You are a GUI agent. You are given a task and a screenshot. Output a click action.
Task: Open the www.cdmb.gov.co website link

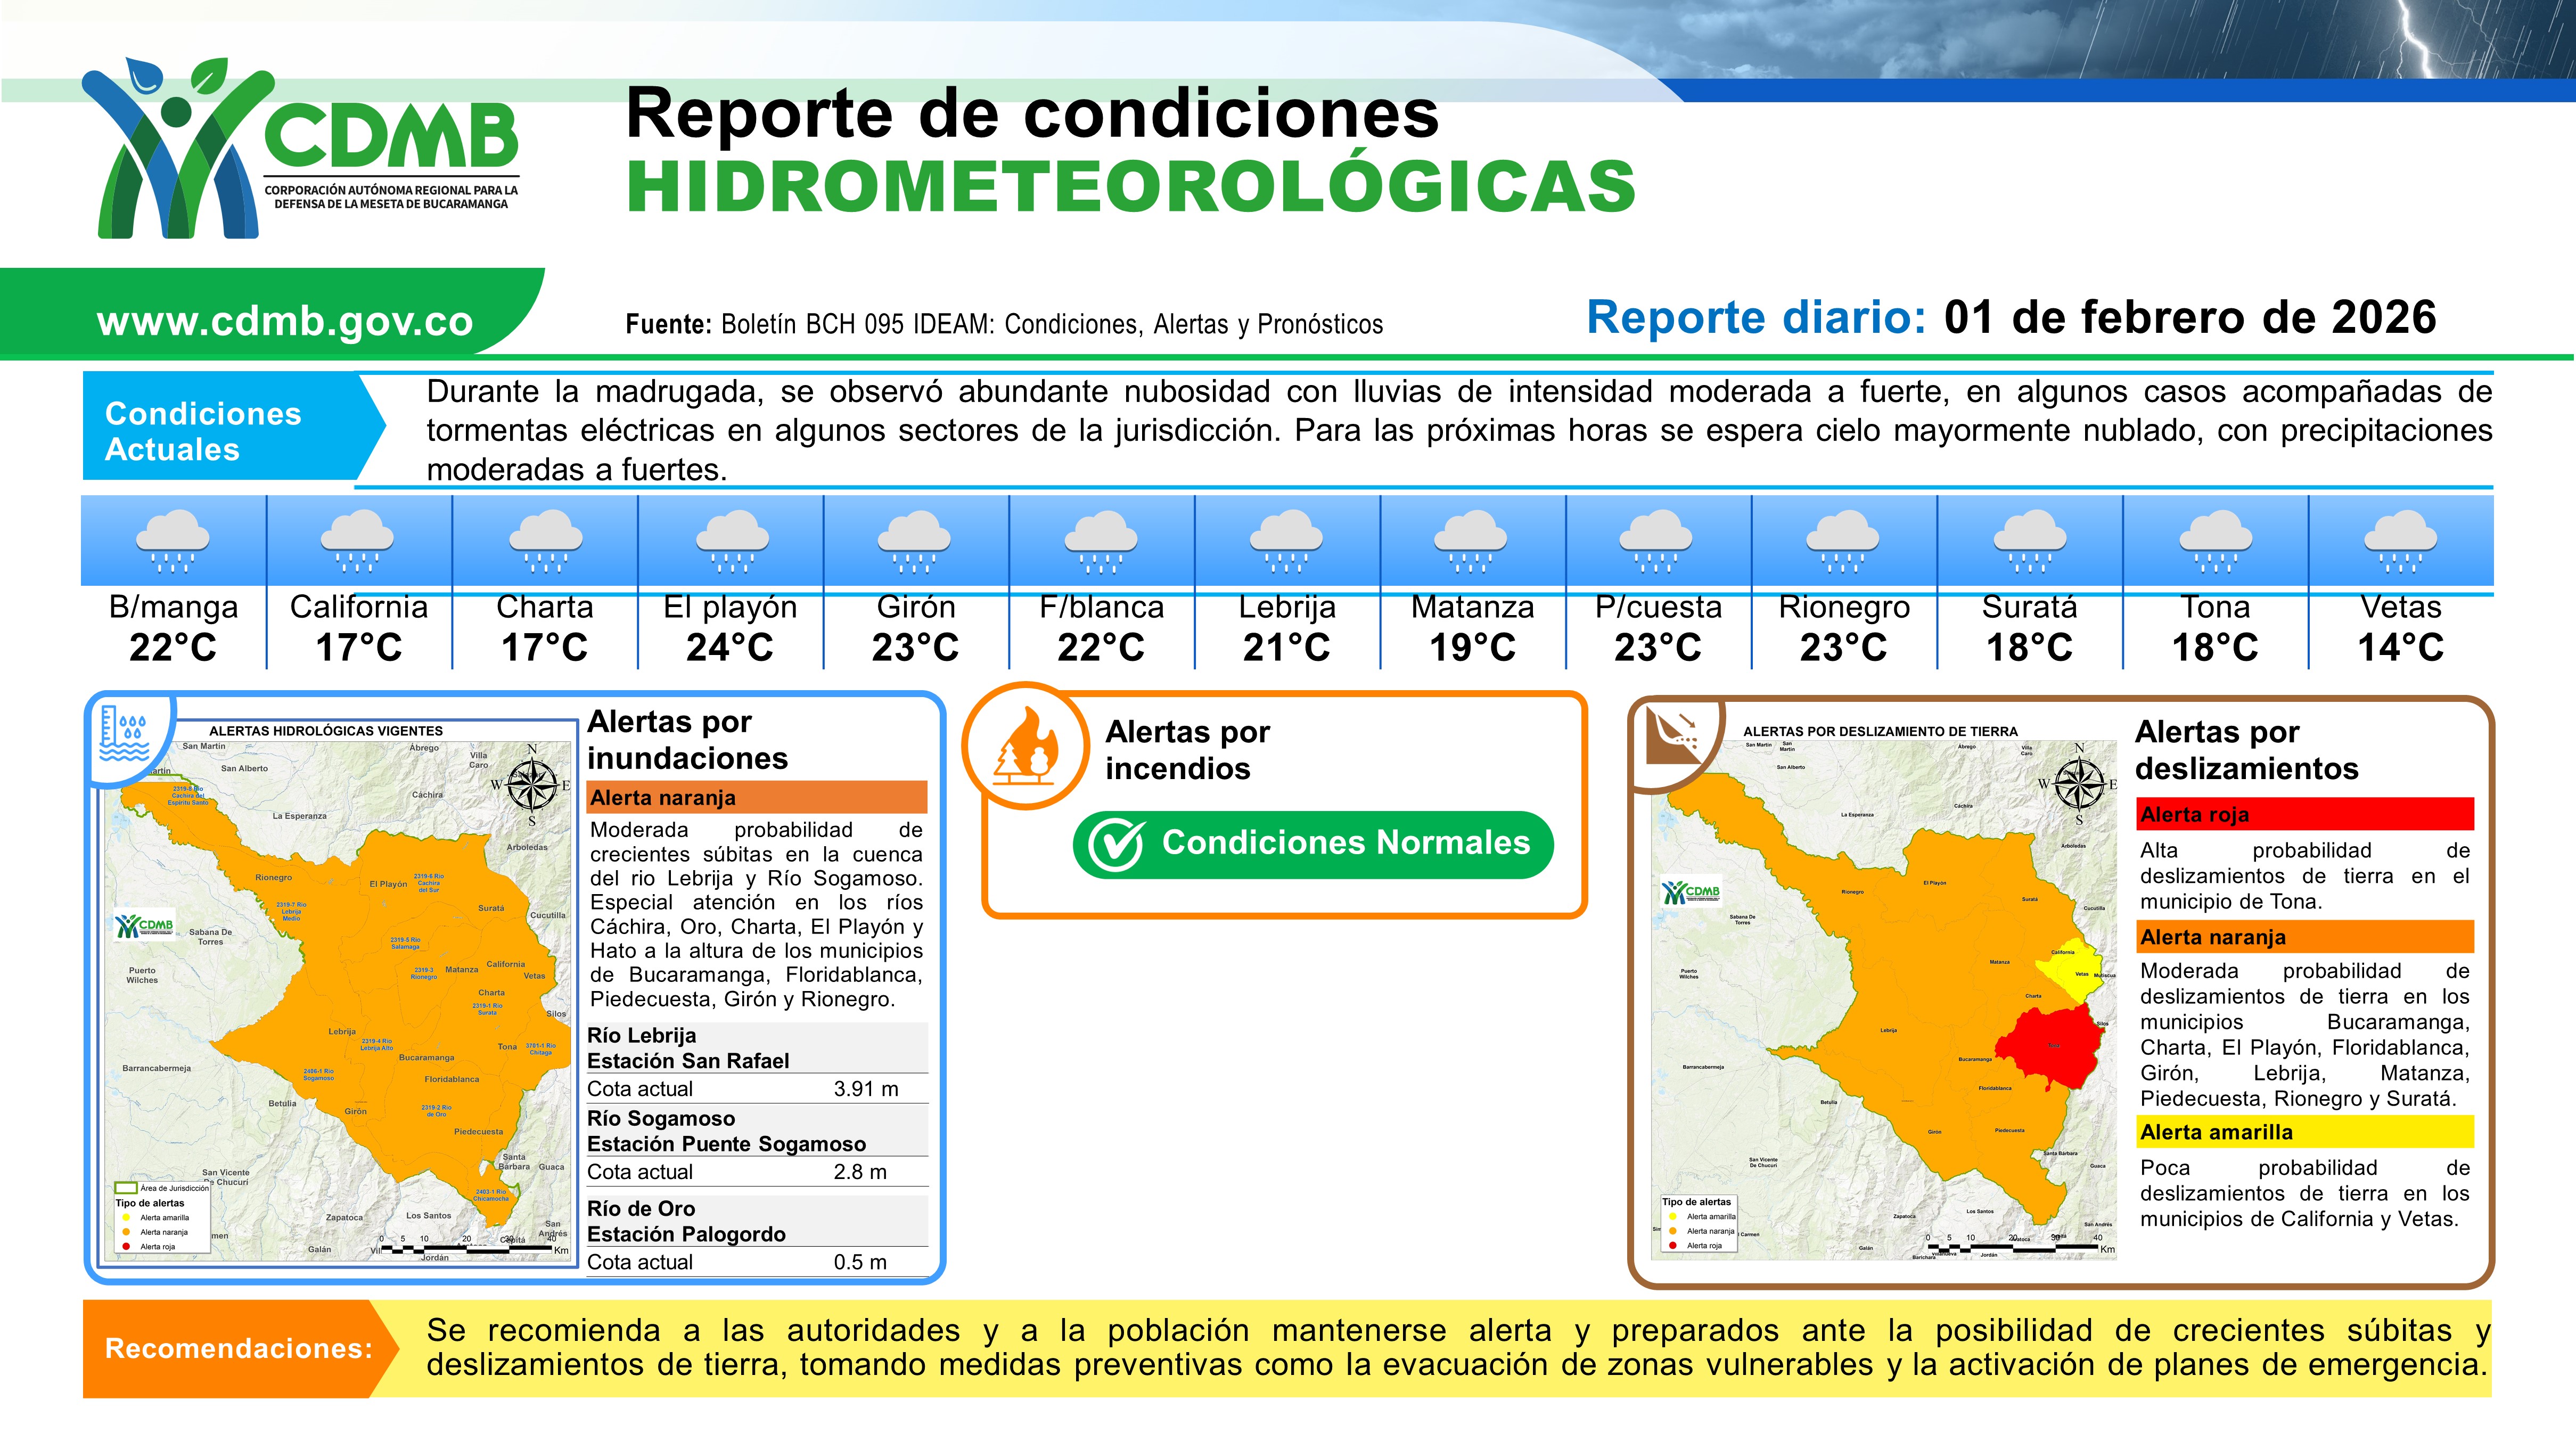[x=285, y=321]
